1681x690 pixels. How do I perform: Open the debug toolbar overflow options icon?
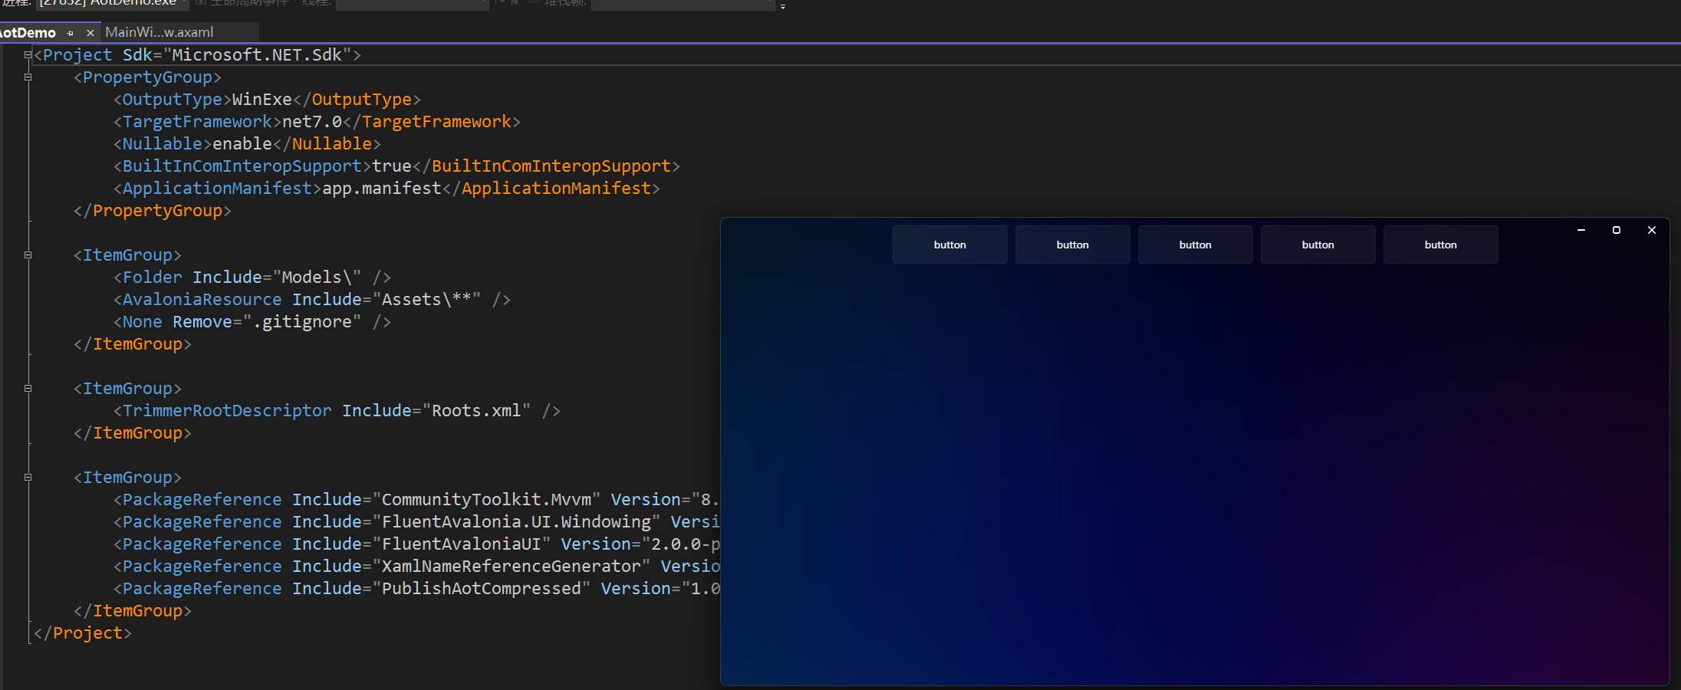tap(783, 7)
